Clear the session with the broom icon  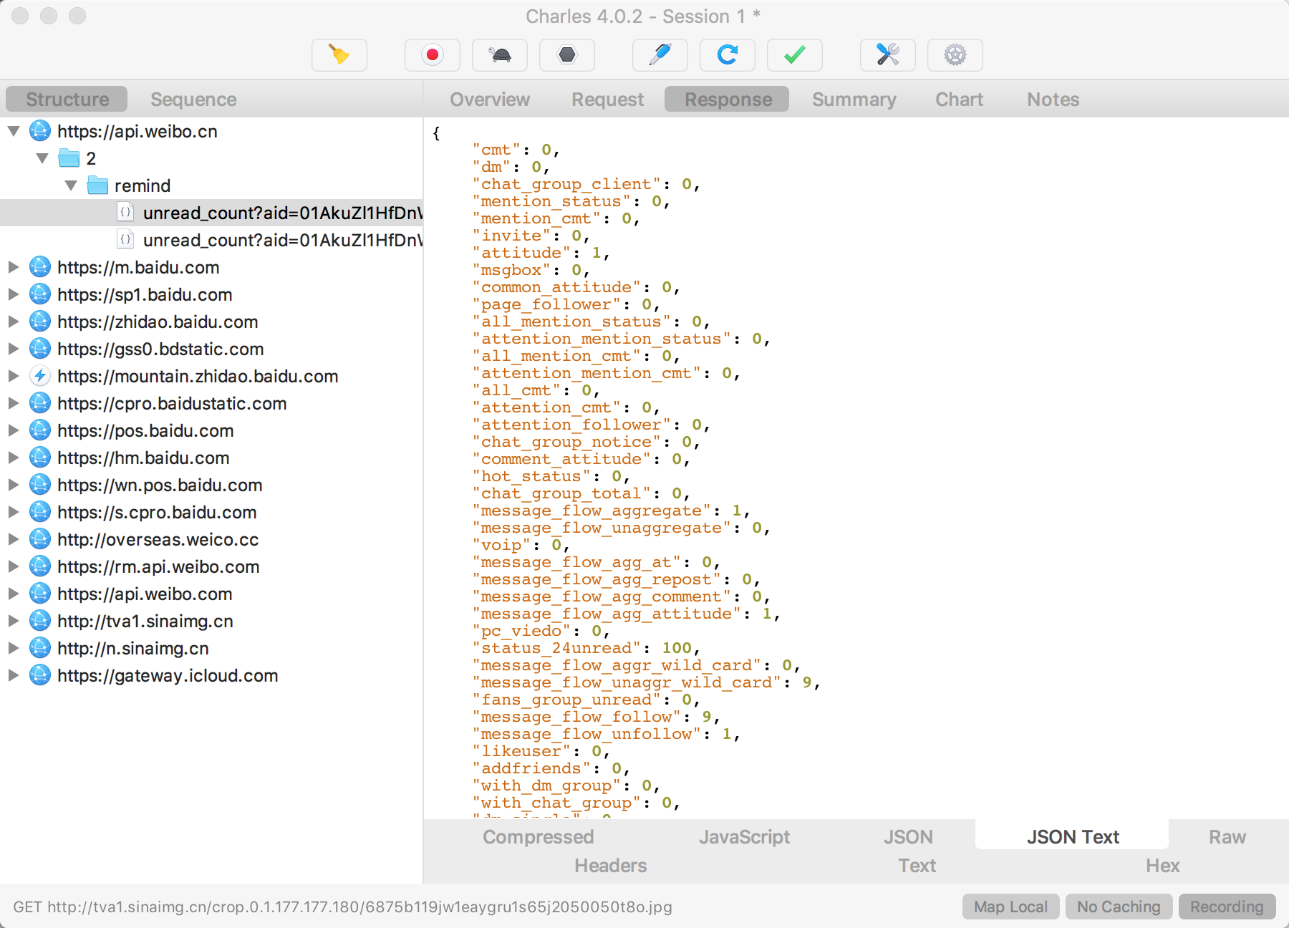(339, 55)
